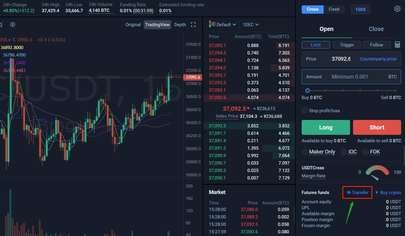Select the FOK order option

click(x=366, y=152)
